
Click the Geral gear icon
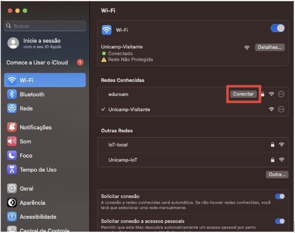pos(12,188)
